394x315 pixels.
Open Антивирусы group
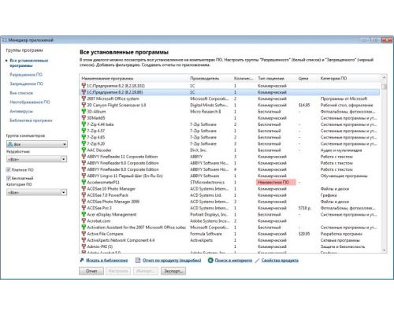click(21, 111)
